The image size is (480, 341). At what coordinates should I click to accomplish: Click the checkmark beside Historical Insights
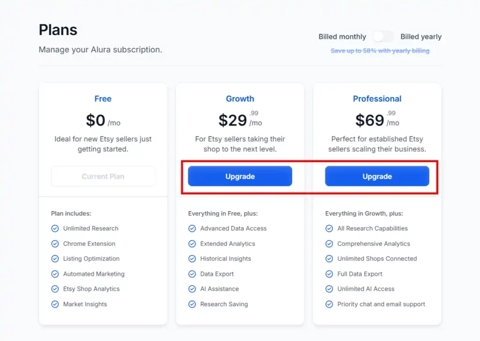point(192,259)
